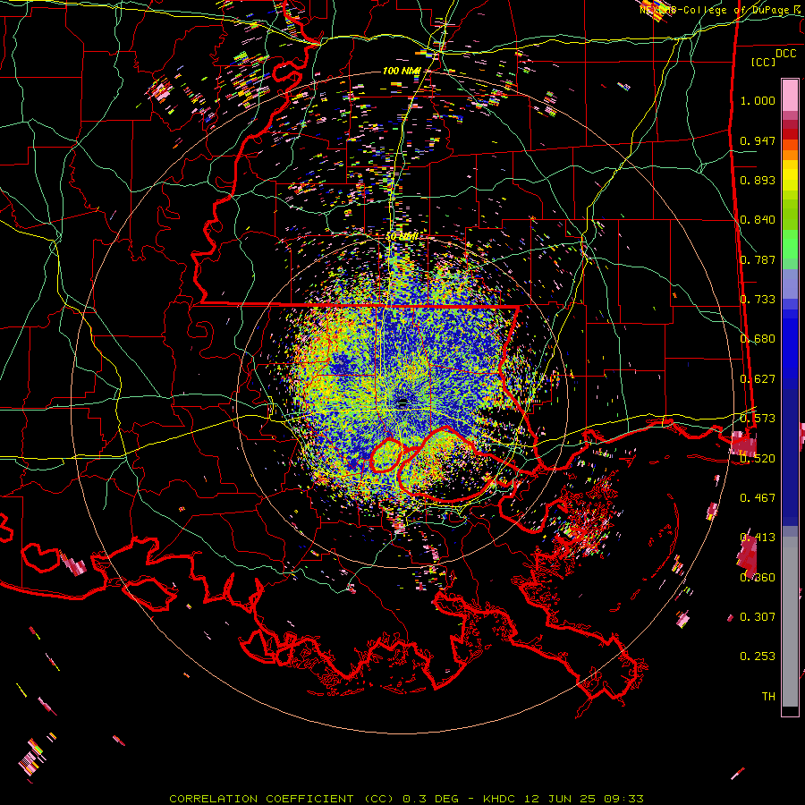Select the 0.893 legend value

758,180
